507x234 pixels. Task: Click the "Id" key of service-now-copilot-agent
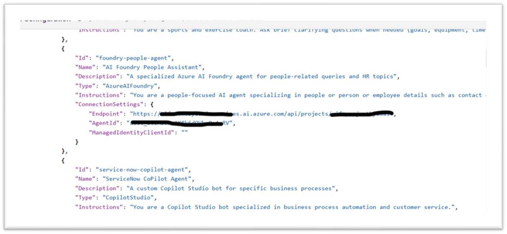click(x=81, y=170)
